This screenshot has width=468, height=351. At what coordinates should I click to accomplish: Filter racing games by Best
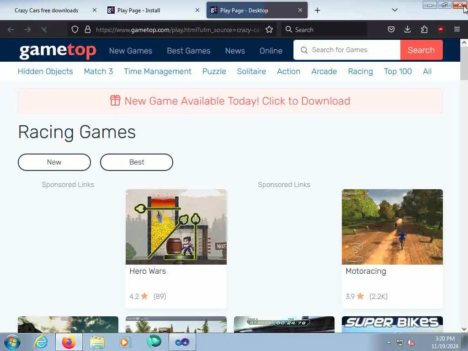[136, 162]
